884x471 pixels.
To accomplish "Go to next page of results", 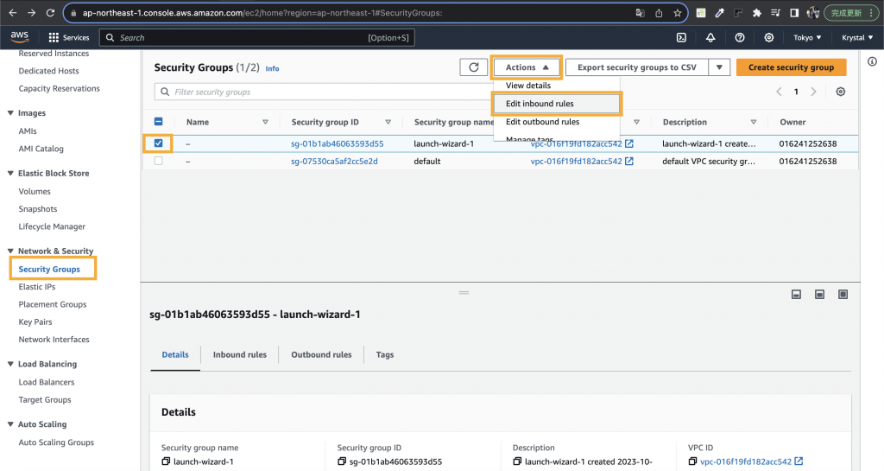I will pos(813,92).
